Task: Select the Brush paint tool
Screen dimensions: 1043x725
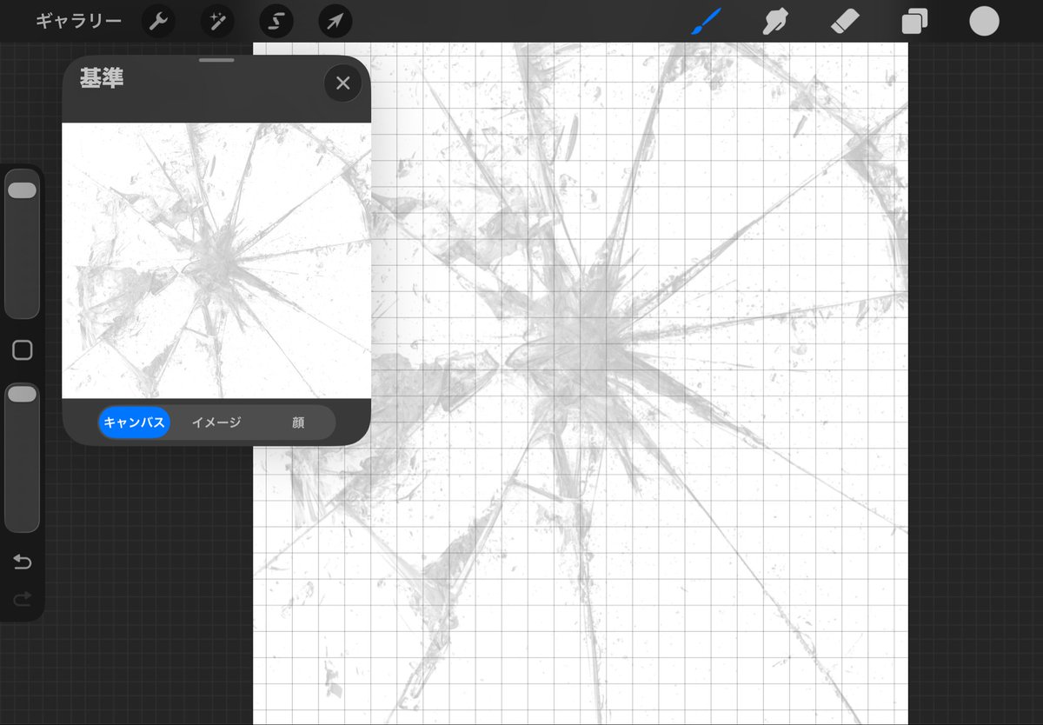Action: coord(706,21)
